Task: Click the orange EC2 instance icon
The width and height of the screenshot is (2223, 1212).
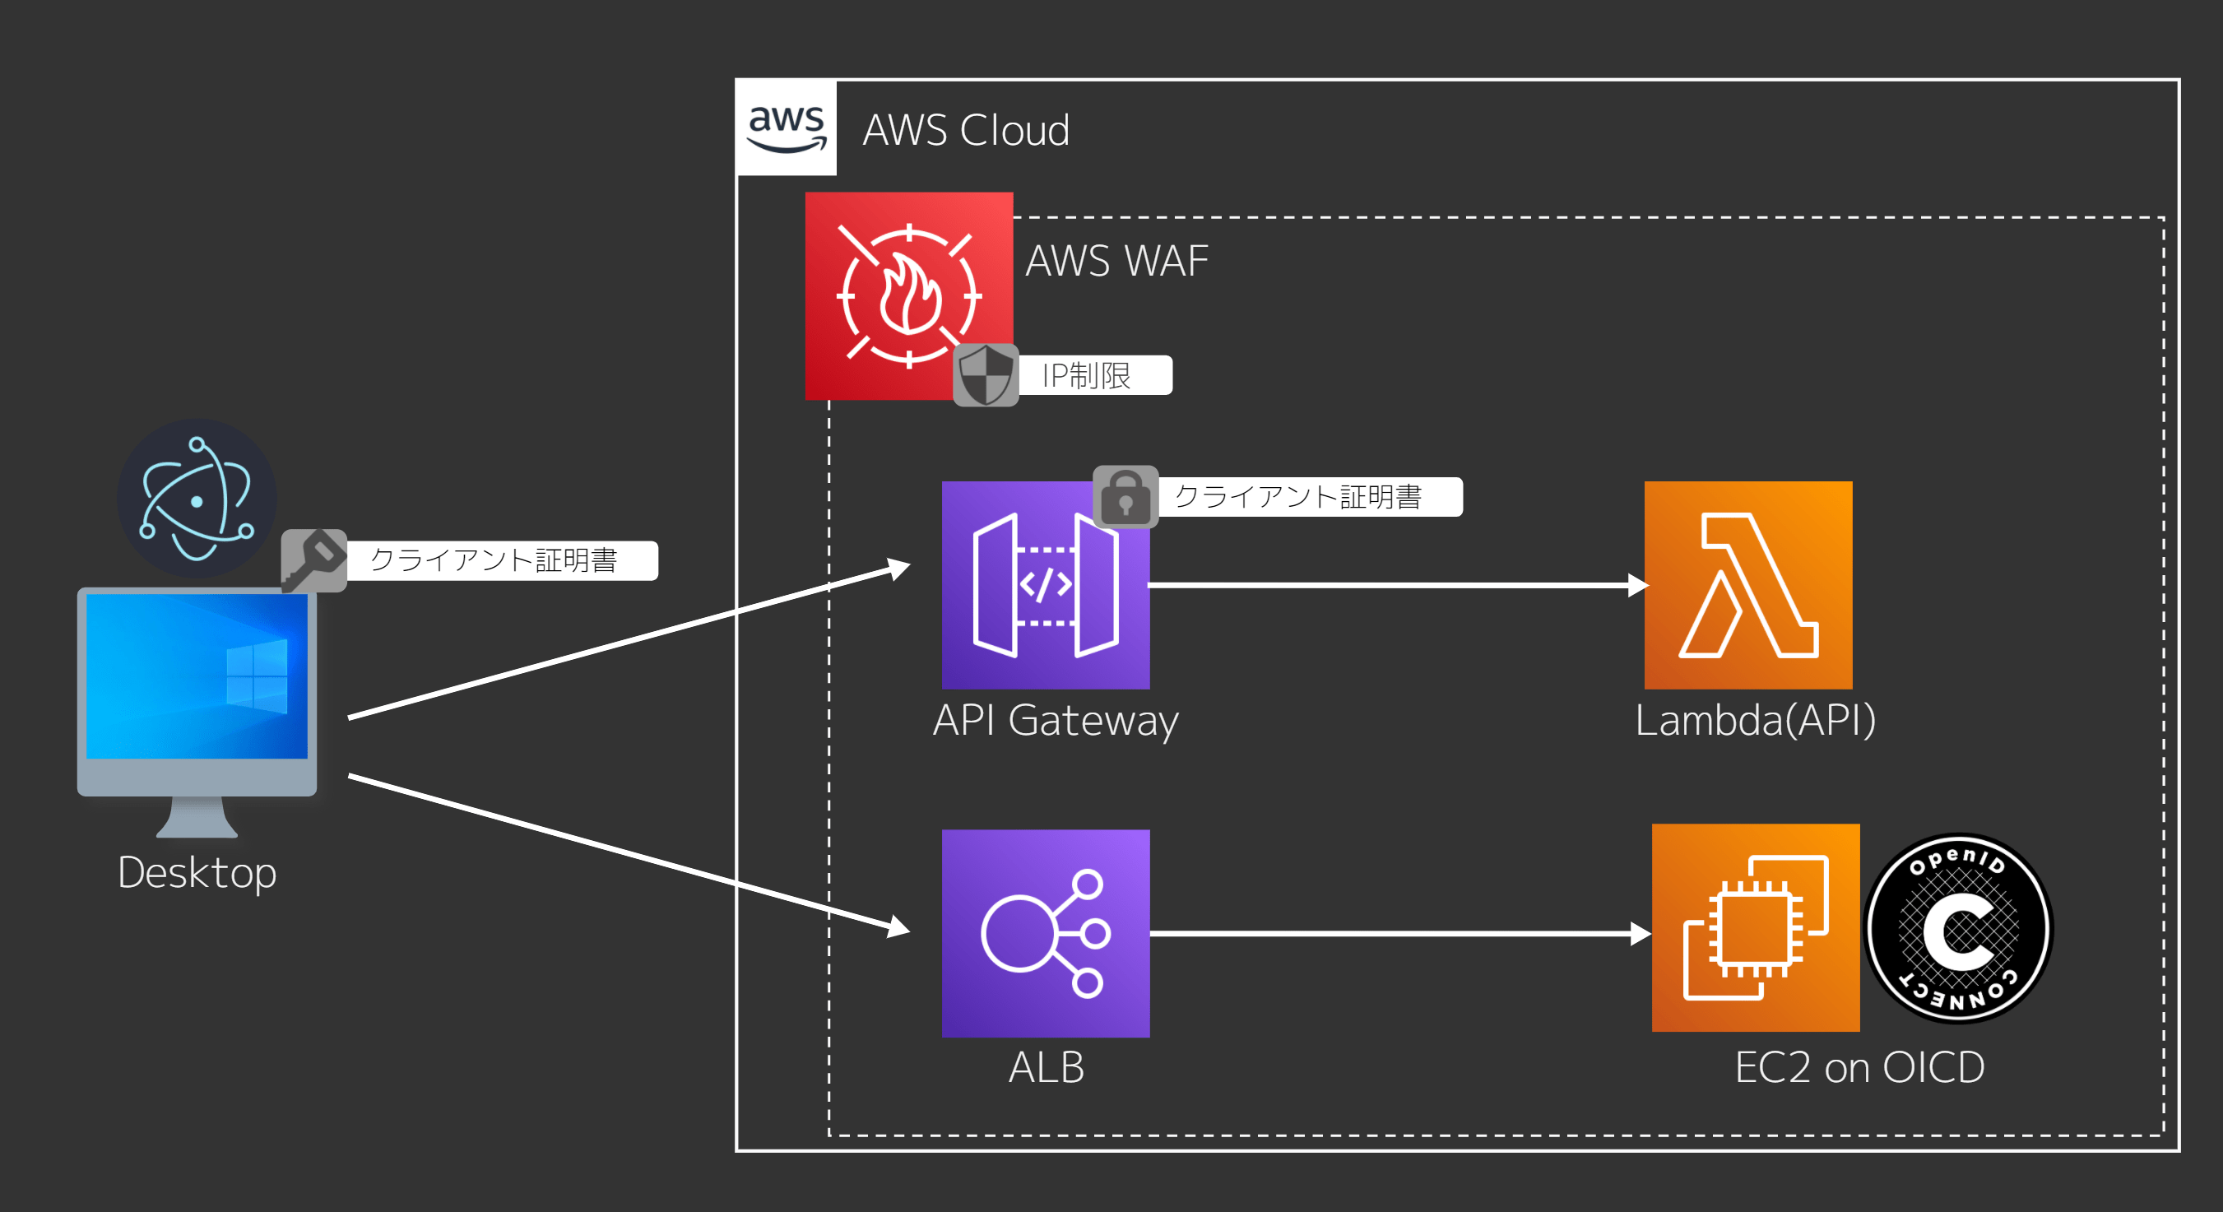Action: [1755, 928]
